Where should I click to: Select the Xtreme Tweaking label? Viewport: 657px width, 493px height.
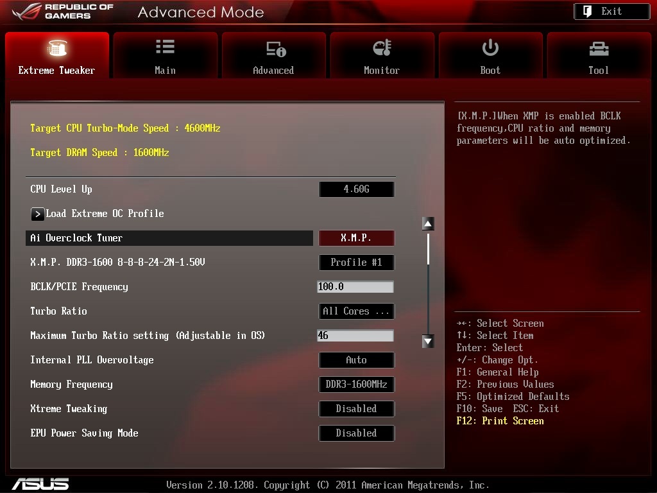69,409
